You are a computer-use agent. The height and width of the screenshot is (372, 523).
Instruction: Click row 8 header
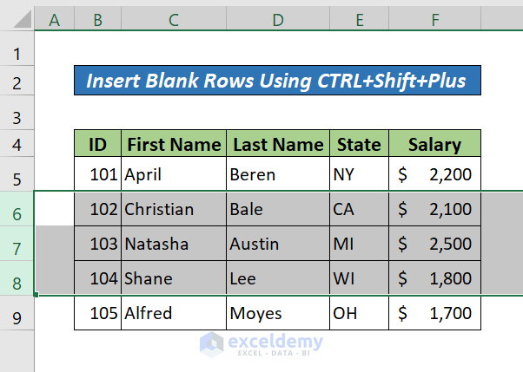[17, 279]
